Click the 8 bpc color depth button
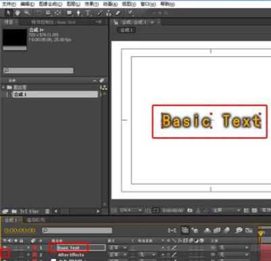Image resolution: width=271 pixels, height=261 pixels. tap(34, 212)
